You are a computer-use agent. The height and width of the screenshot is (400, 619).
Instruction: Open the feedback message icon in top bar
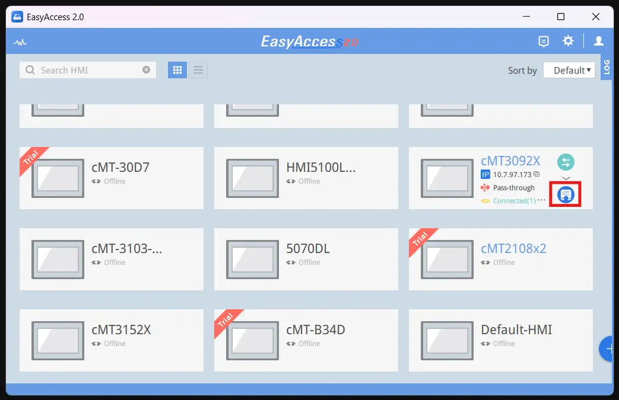pos(544,41)
